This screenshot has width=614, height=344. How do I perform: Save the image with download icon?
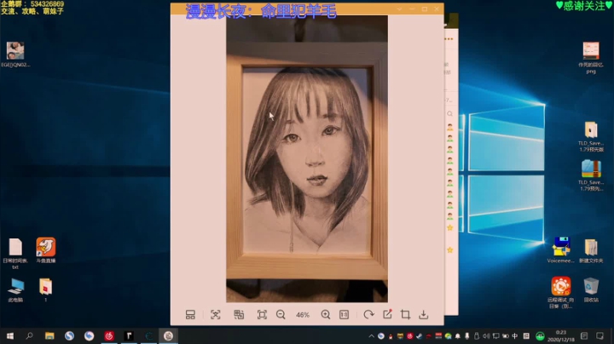pos(424,315)
